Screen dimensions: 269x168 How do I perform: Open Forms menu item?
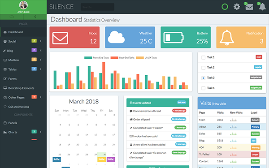(x=23, y=79)
